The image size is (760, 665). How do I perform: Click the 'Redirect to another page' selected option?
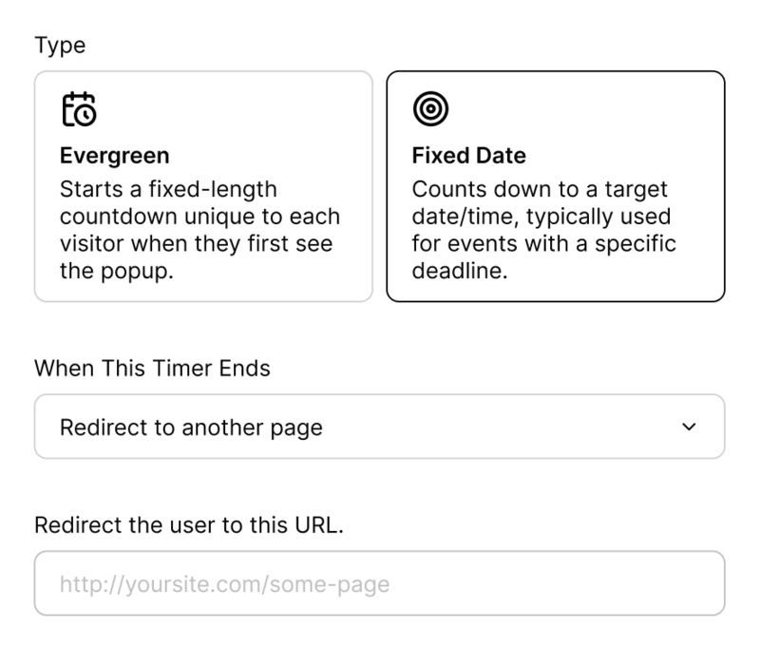click(191, 427)
